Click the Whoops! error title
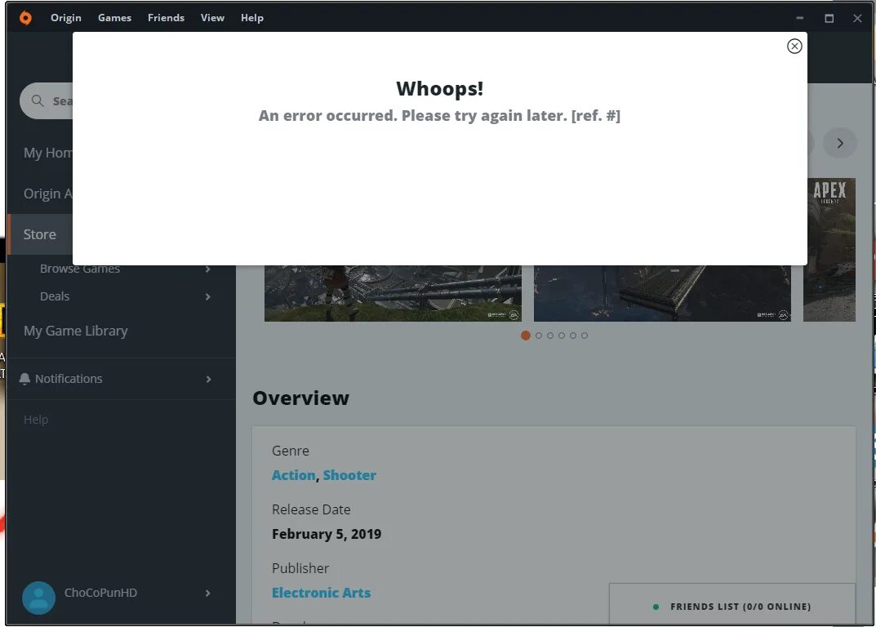The image size is (876, 627). pos(440,88)
